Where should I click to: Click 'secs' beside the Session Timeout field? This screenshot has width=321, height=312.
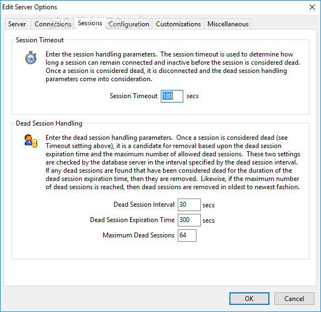tap(193, 96)
